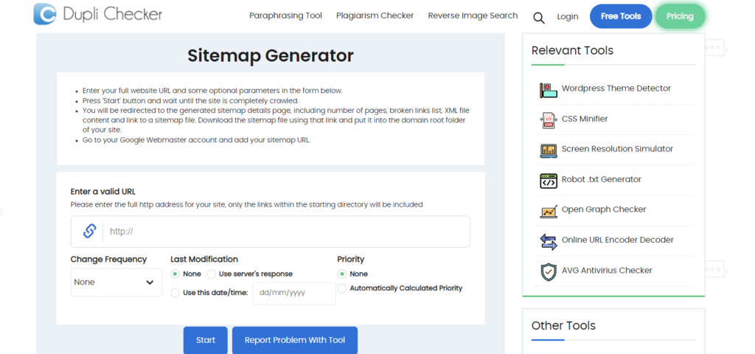
Task: Click the 'Sitemap Generator' heading
Action: point(270,56)
